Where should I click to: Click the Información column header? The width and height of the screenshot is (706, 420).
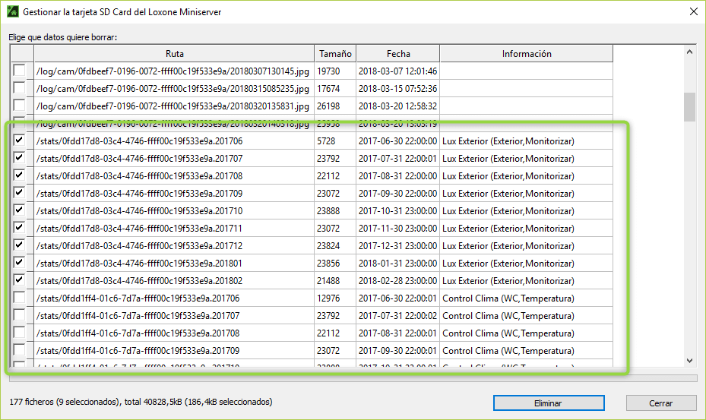click(x=526, y=54)
